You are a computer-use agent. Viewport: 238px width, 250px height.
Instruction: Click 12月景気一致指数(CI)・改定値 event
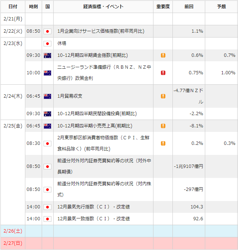tap(93, 219)
